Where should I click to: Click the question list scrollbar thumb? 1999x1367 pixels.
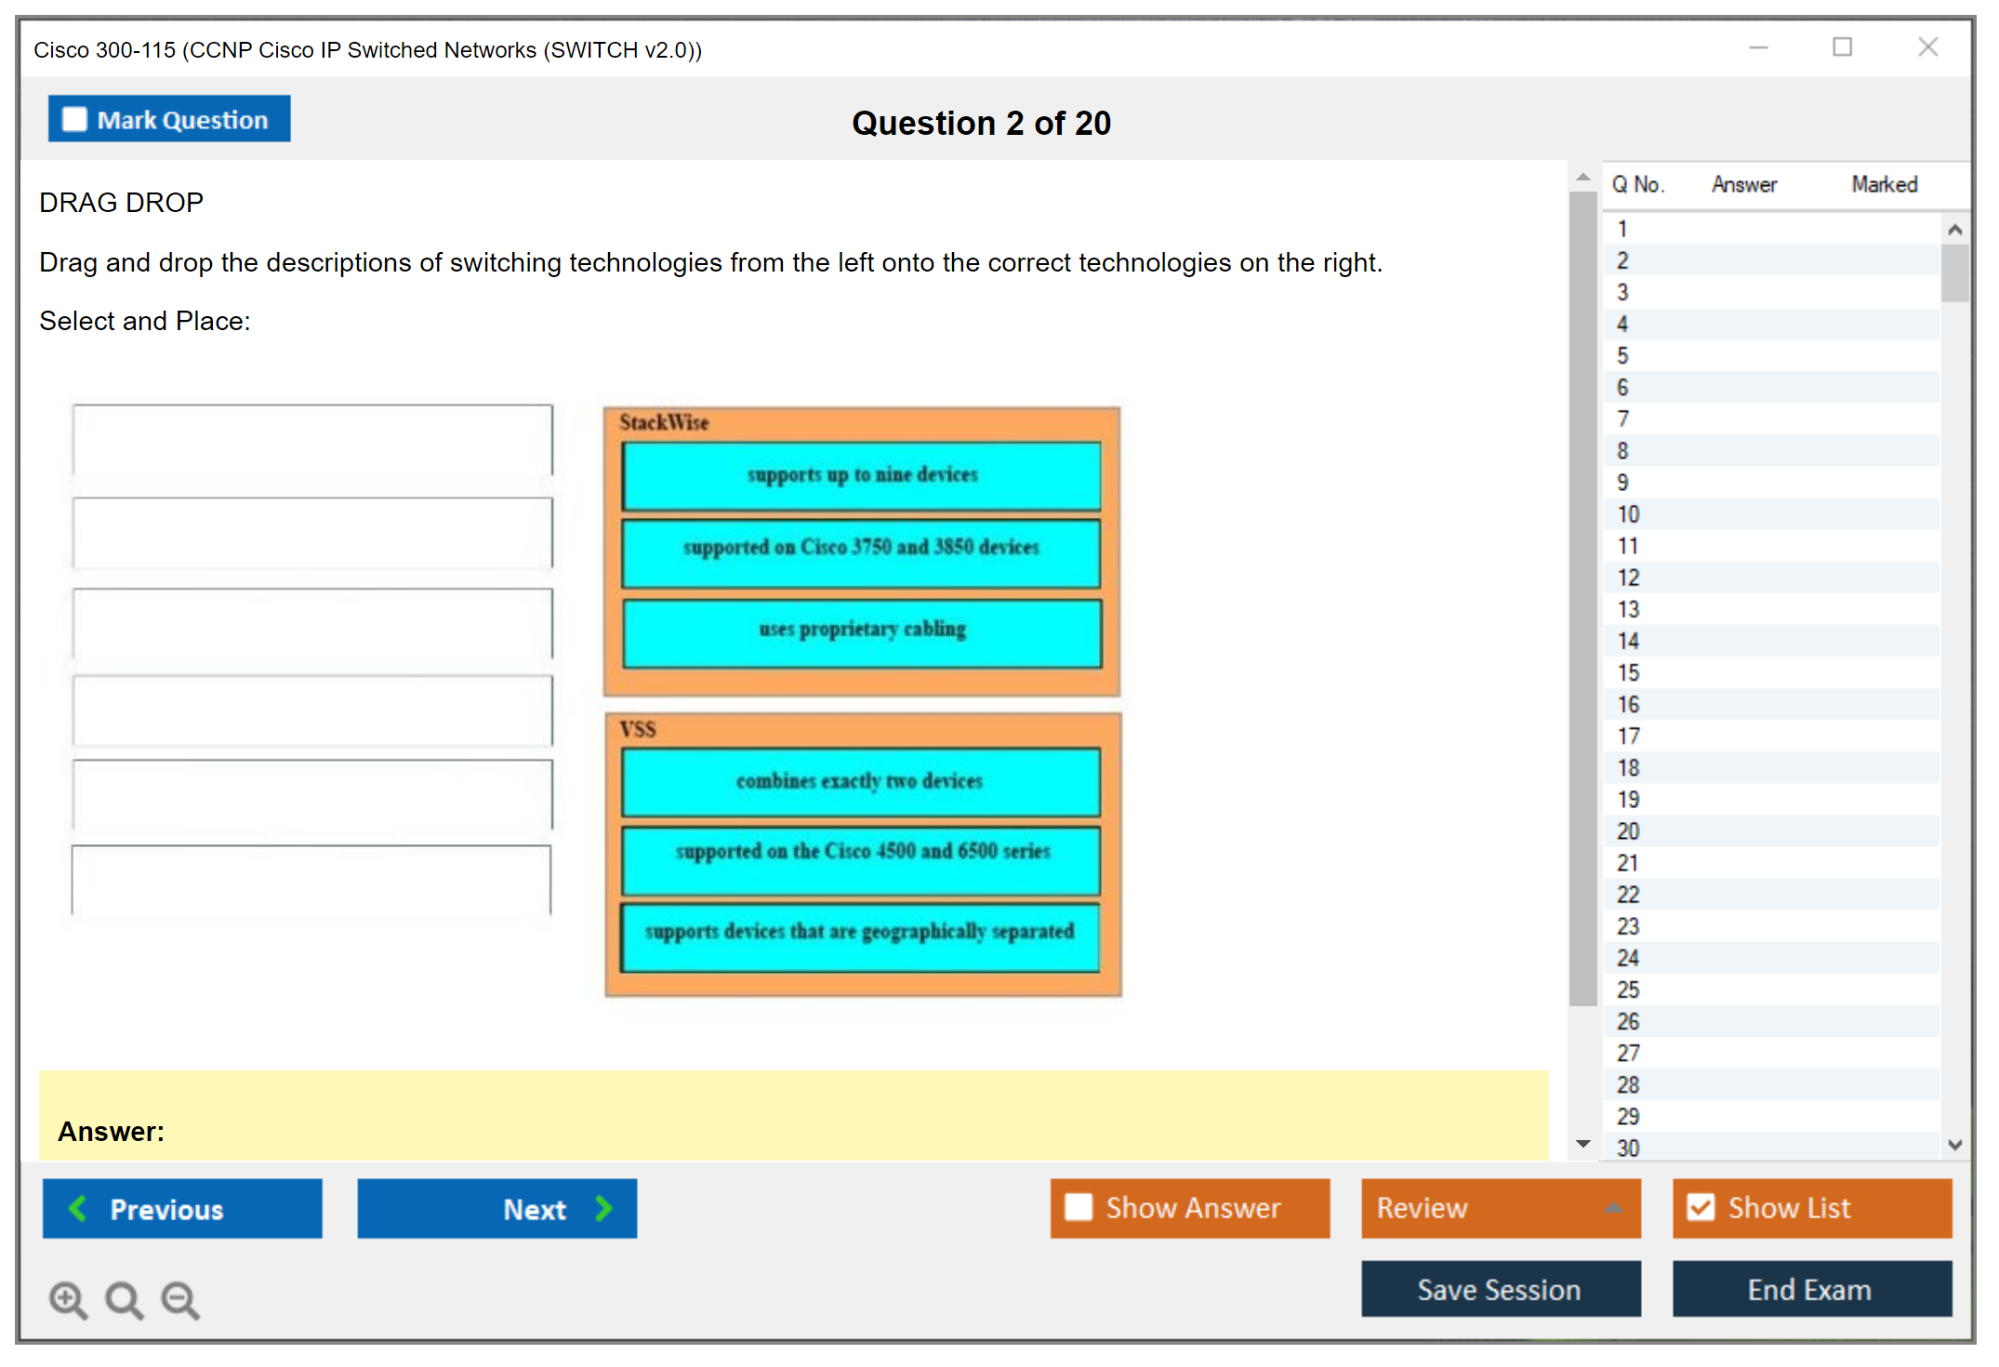pos(1954,273)
